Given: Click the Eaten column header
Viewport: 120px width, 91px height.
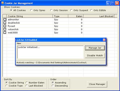Looking at the screenshot, I should (76, 16).
